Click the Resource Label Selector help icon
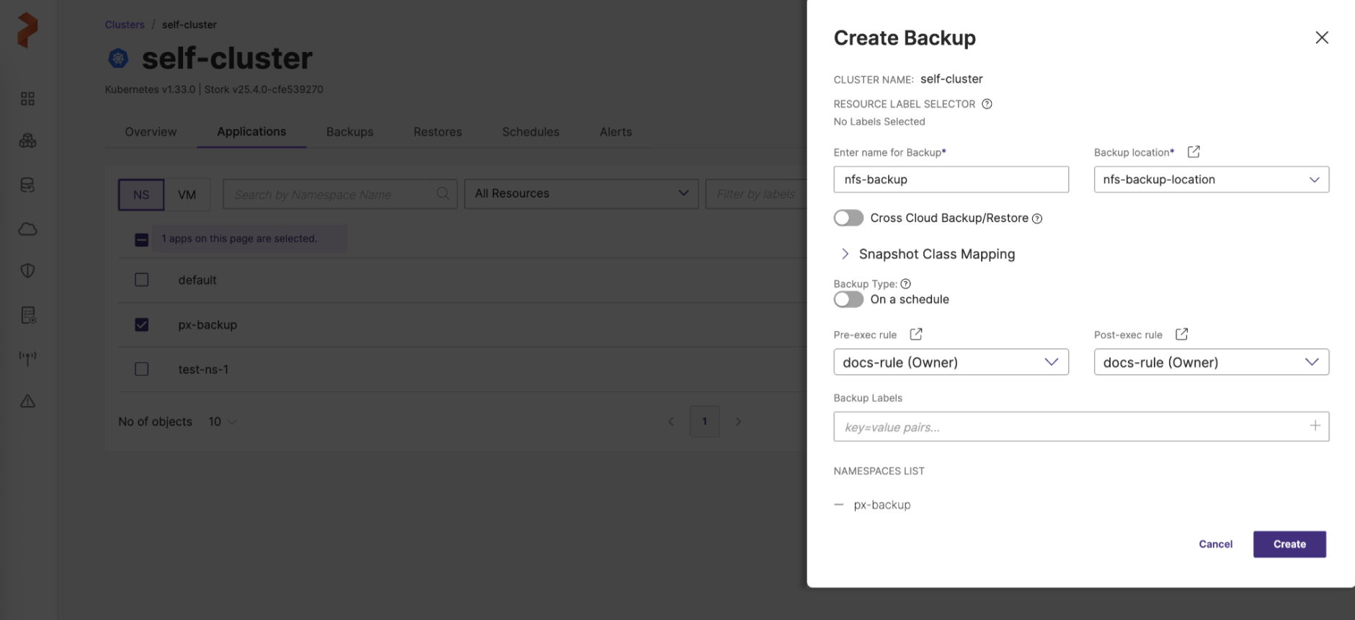 click(x=987, y=104)
